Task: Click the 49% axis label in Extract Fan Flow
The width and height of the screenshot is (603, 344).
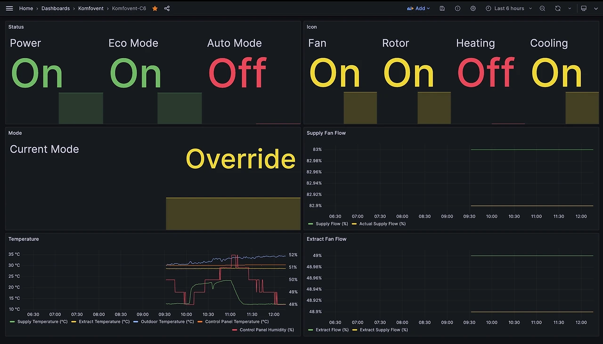Action: tap(317, 256)
